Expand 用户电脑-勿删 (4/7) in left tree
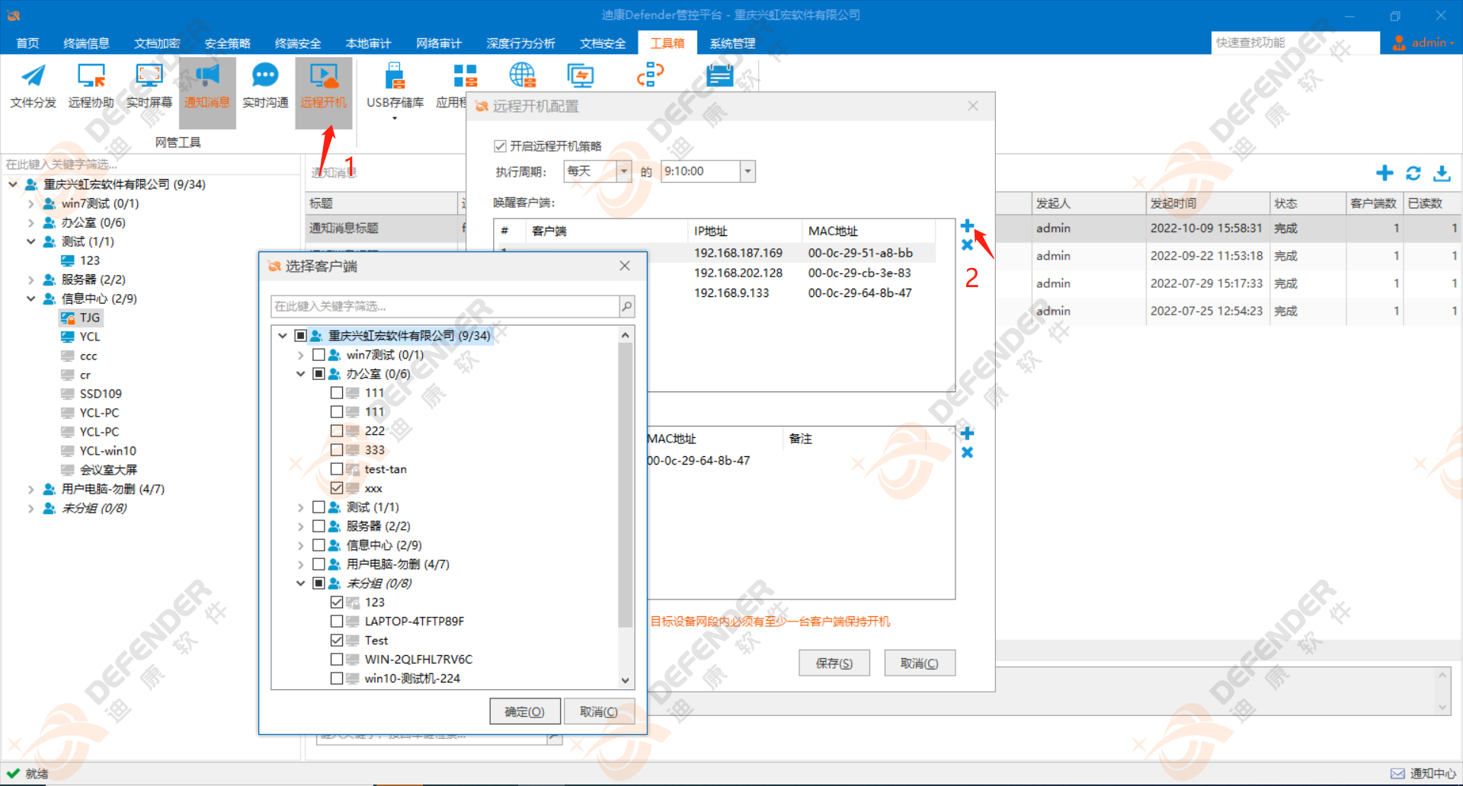The width and height of the screenshot is (1463, 786). point(30,489)
